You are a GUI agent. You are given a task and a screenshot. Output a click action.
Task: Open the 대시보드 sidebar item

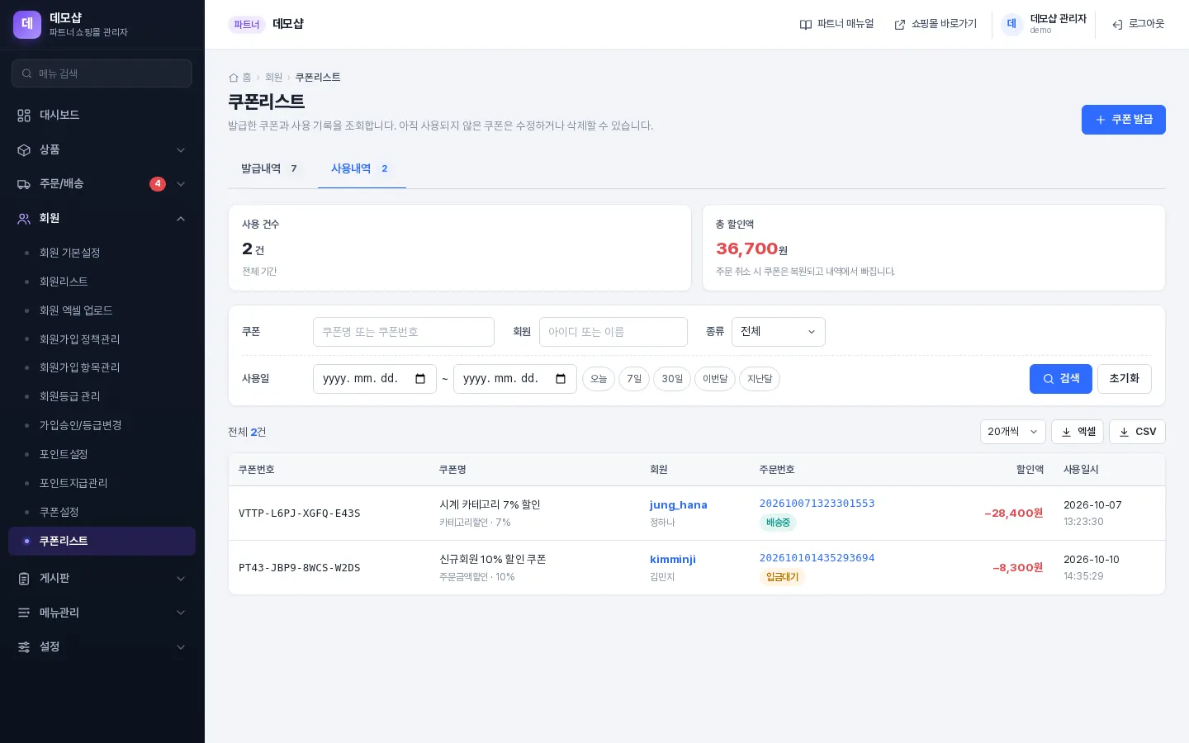[x=102, y=115]
